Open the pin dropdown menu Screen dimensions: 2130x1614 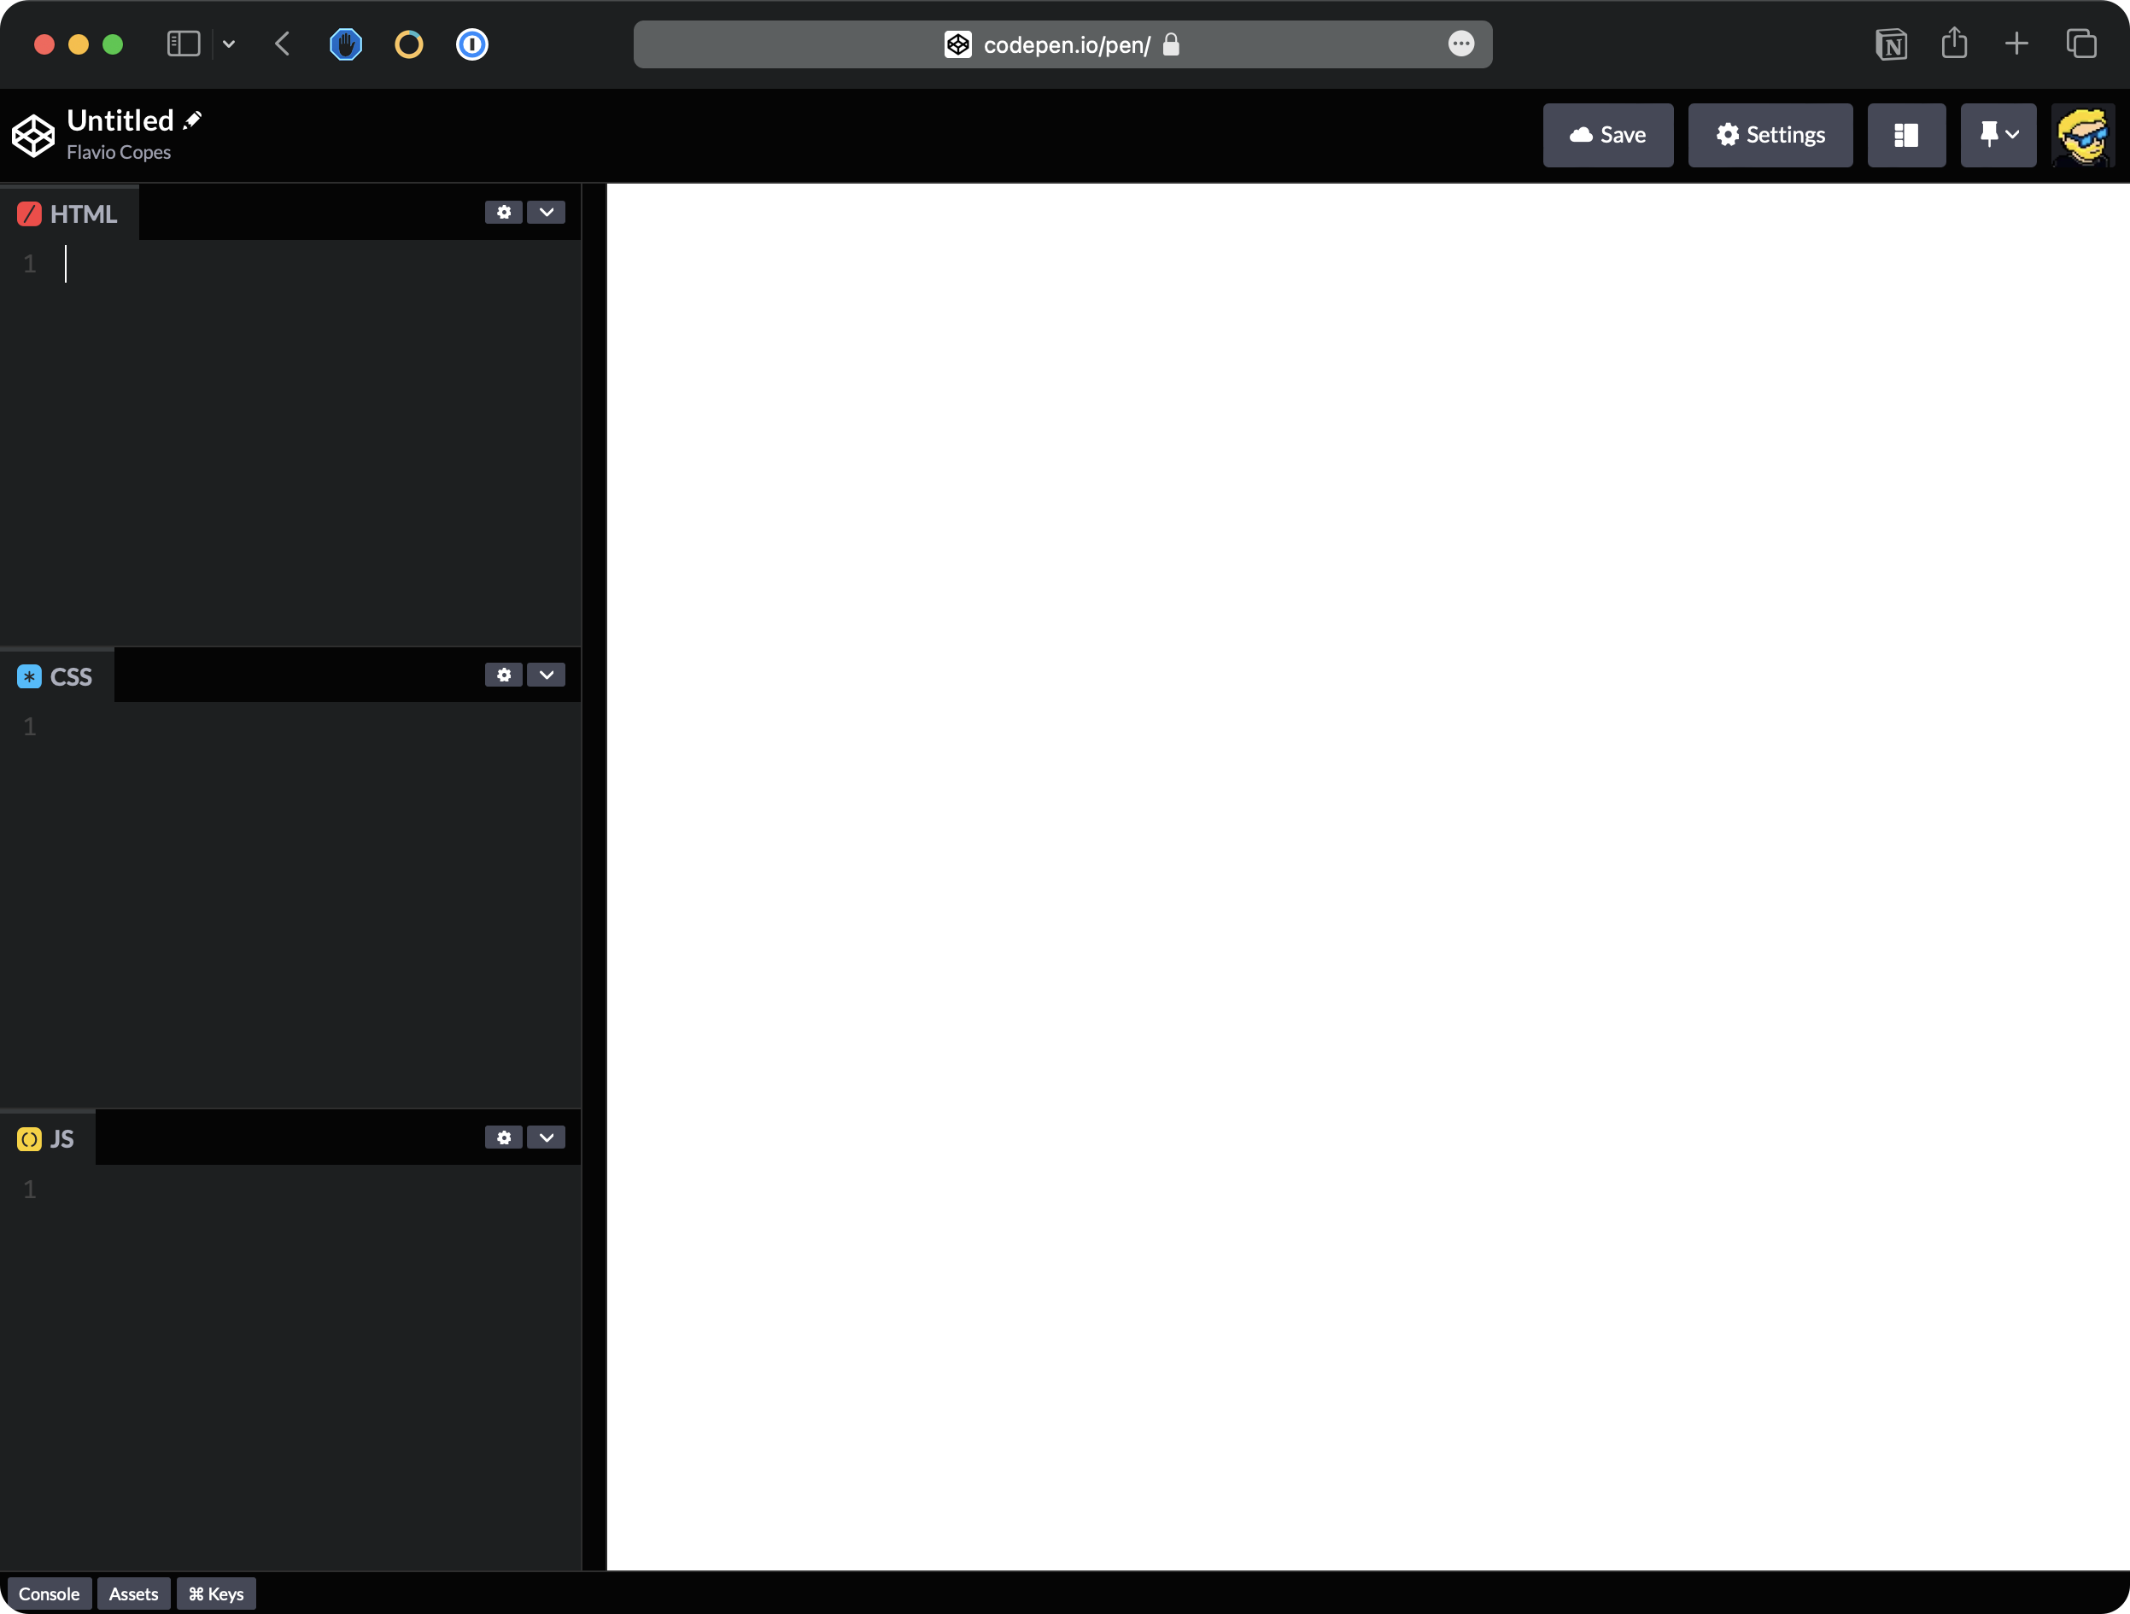click(x=1998, y=135)
